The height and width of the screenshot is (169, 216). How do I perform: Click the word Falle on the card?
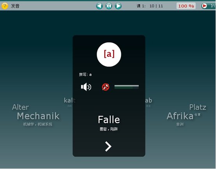tap(109, 120)
